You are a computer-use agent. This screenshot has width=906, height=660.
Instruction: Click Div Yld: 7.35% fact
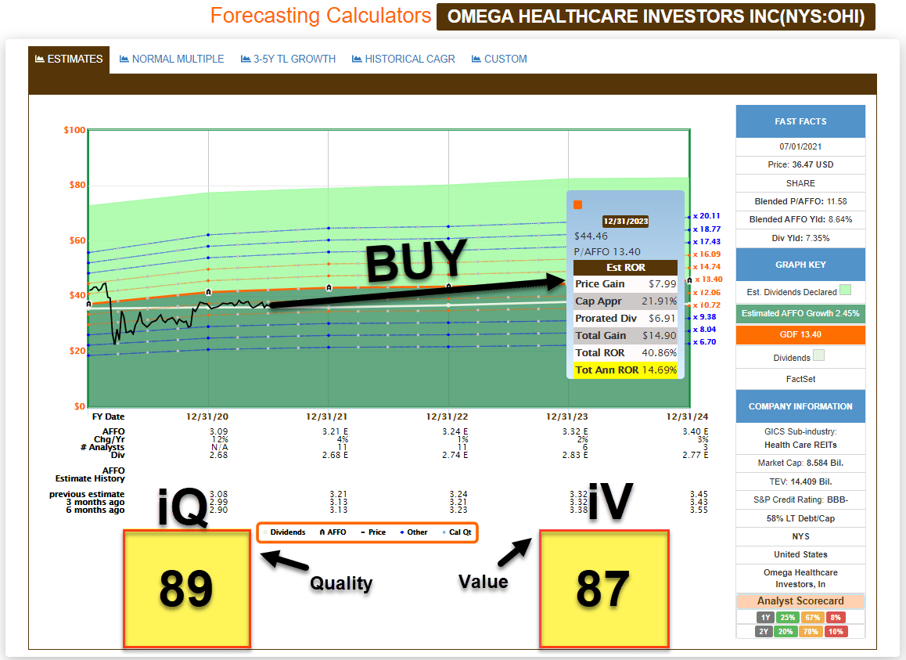click(x=800, y=238)
